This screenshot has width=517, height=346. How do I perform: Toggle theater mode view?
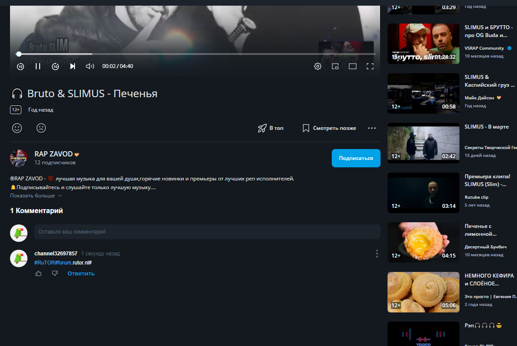coord(353,66)
